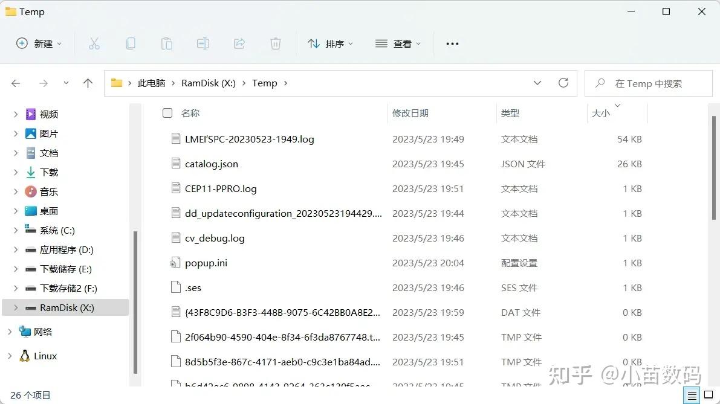
Task: Sort by 修改日期 column header
Action: [410, 113]
